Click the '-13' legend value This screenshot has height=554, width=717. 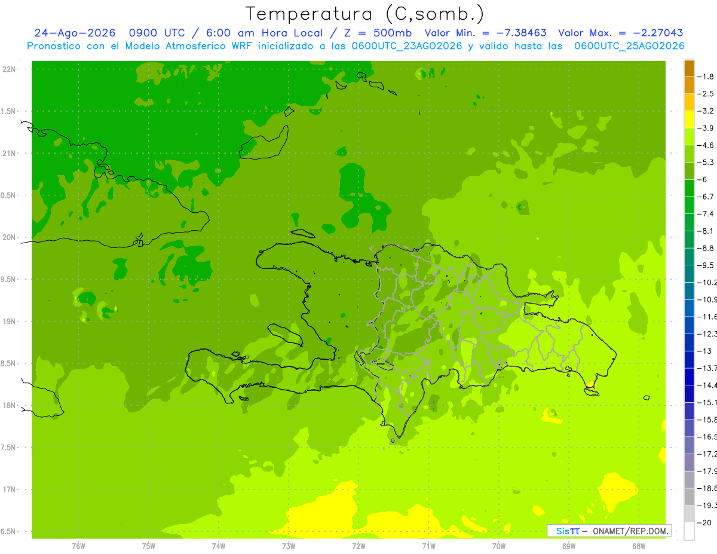coord(704,351)
